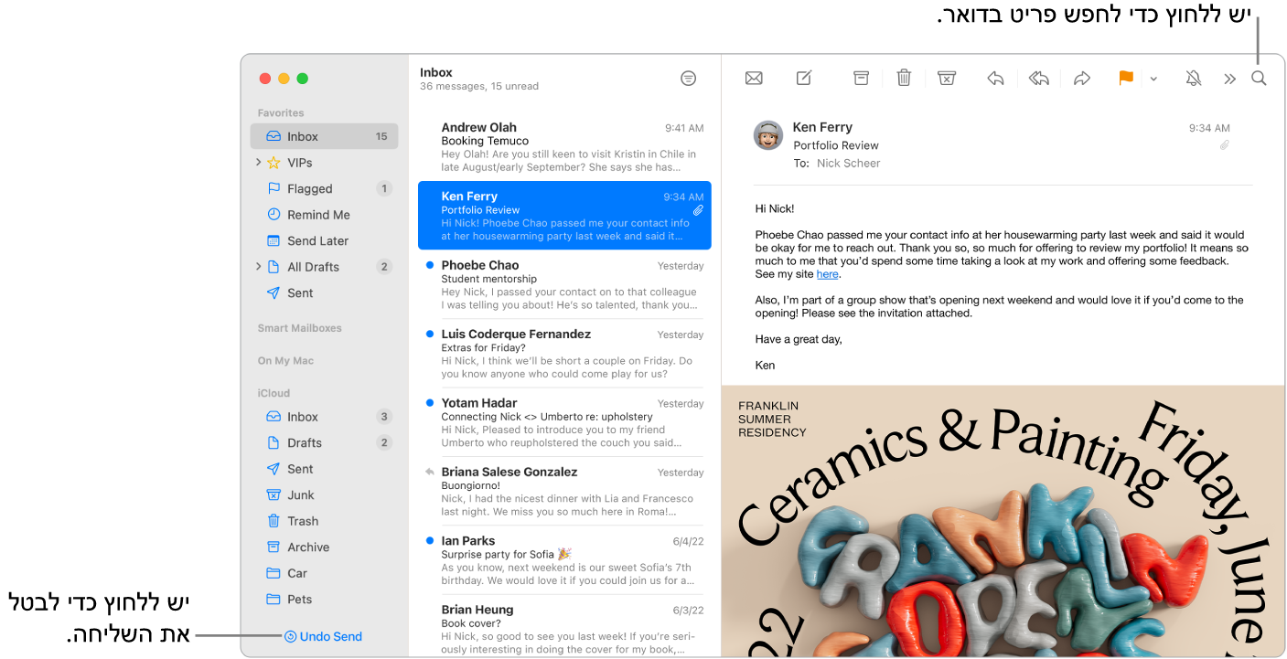Show more toolbar items chevron
This screenshot has height=659, width=1287.
pos(1230,80)
